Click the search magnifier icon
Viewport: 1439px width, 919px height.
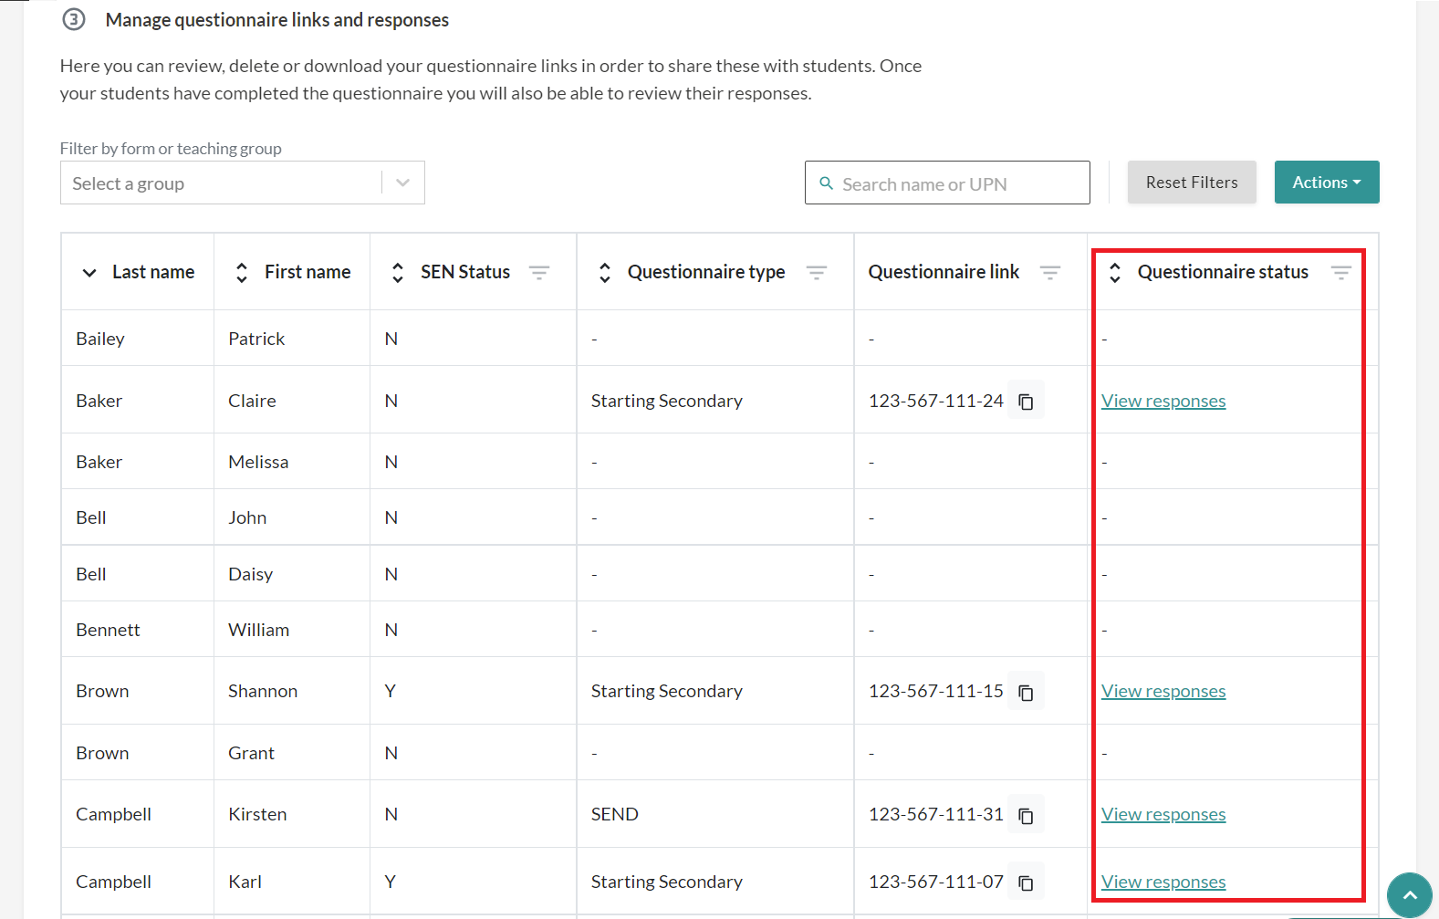827,183
